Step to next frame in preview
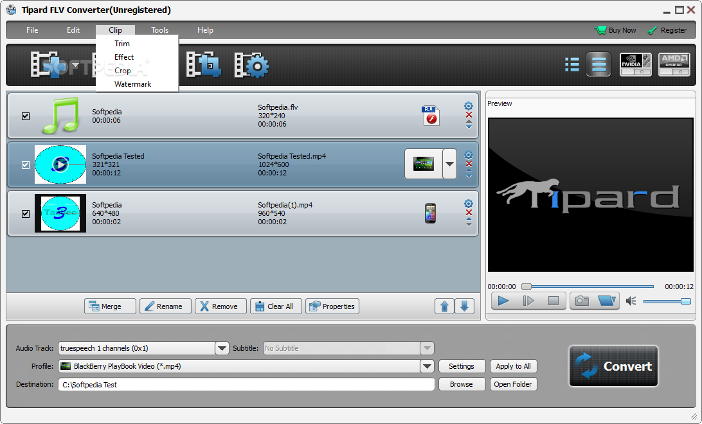 (528, 301)
